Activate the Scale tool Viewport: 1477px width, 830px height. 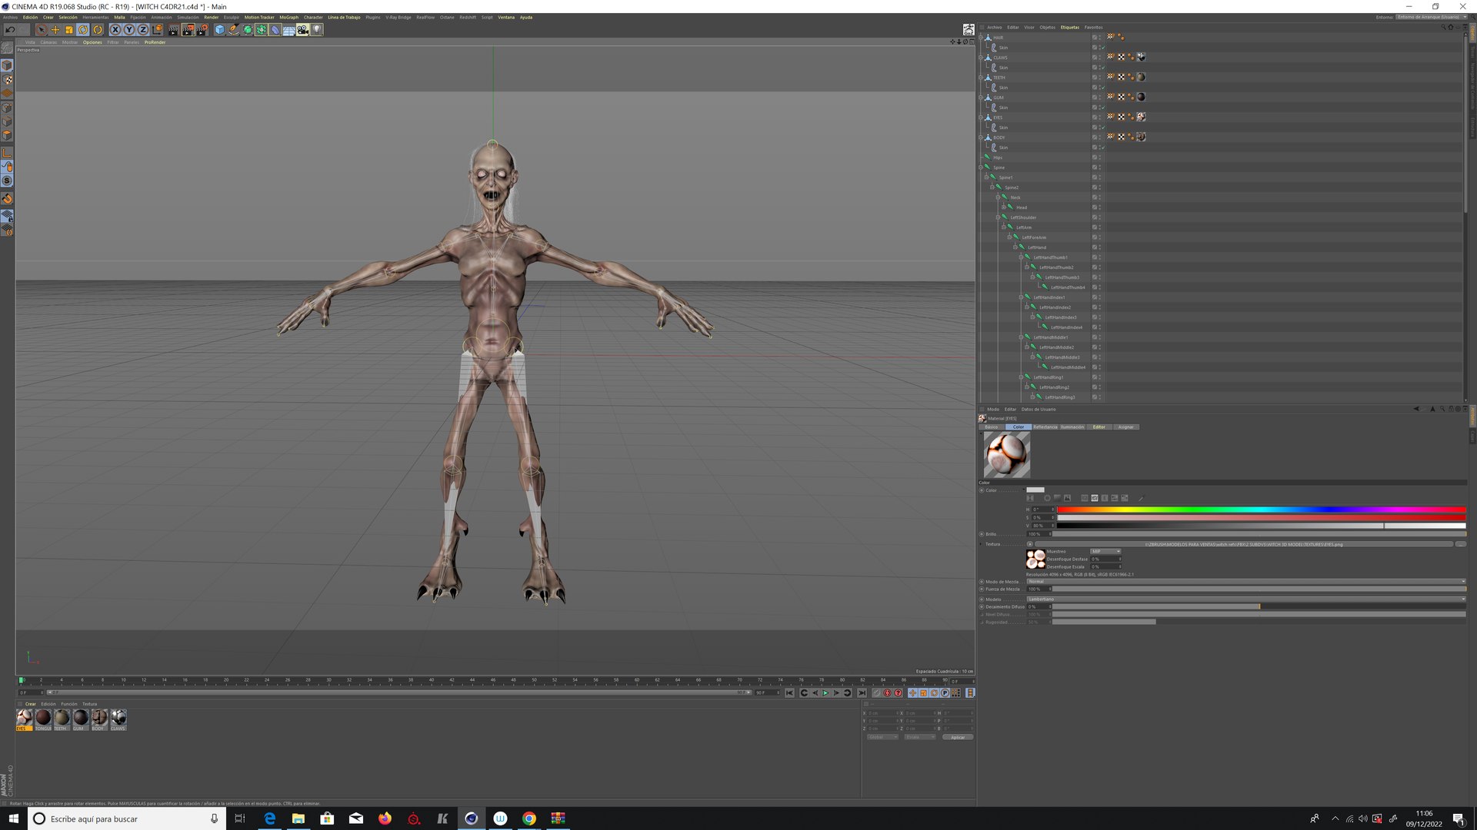[69, 30]
